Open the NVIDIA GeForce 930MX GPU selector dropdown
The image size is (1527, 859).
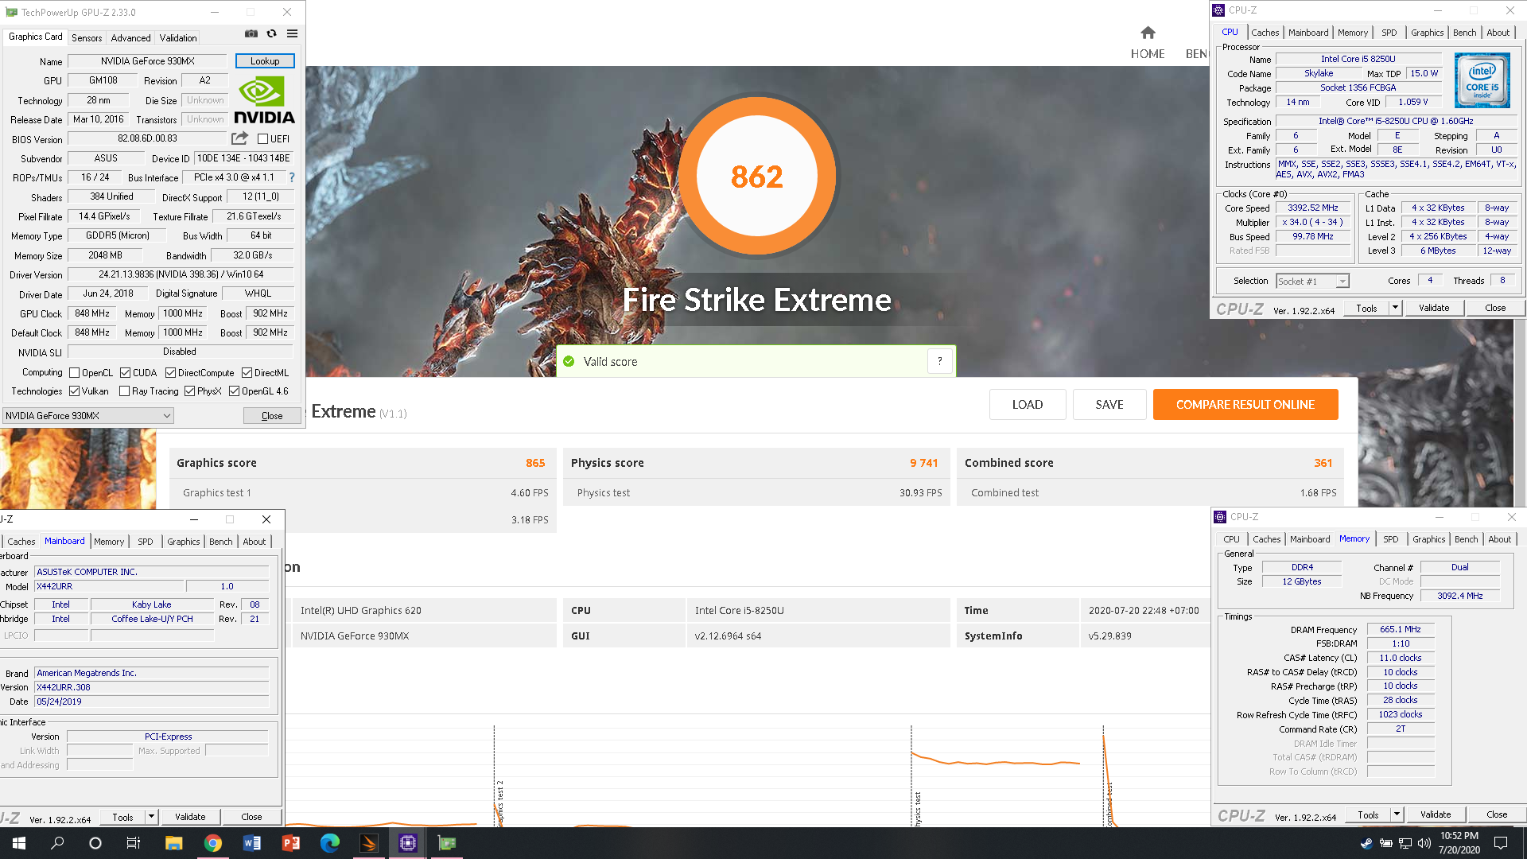(x=88, y=416)
